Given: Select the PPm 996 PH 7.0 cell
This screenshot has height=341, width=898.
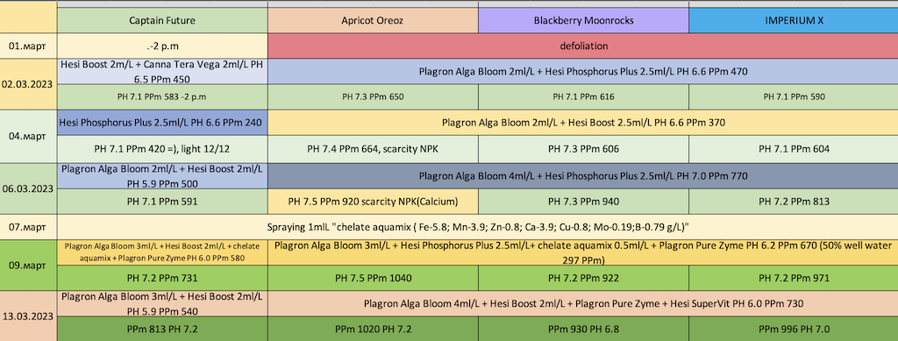Looking at the screenshot, I should [793, 330].
